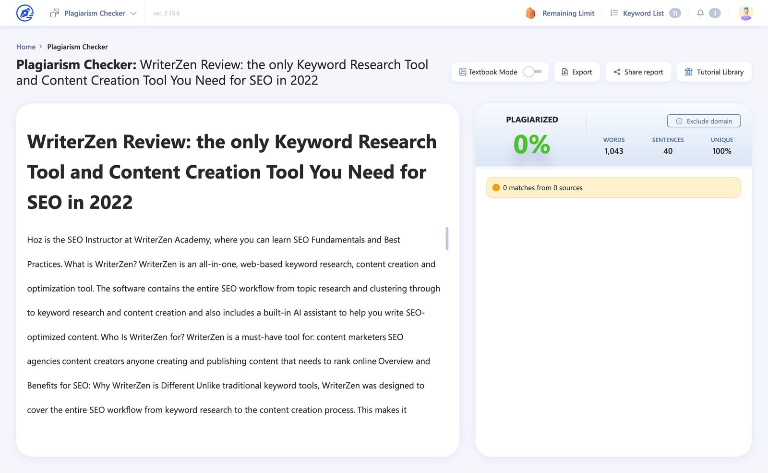Click the UNIQUE value 100%

click(722, 151)
